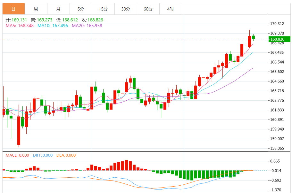This screenshot has width=292, height=193.
Task: Click the 164.660 price axis label
Action: click(x=277, y=81)
